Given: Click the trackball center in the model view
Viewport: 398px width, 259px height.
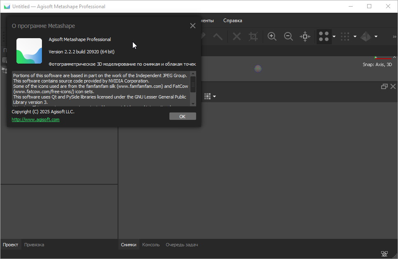Looking at the screenshot, I should [x=258, y=69].
